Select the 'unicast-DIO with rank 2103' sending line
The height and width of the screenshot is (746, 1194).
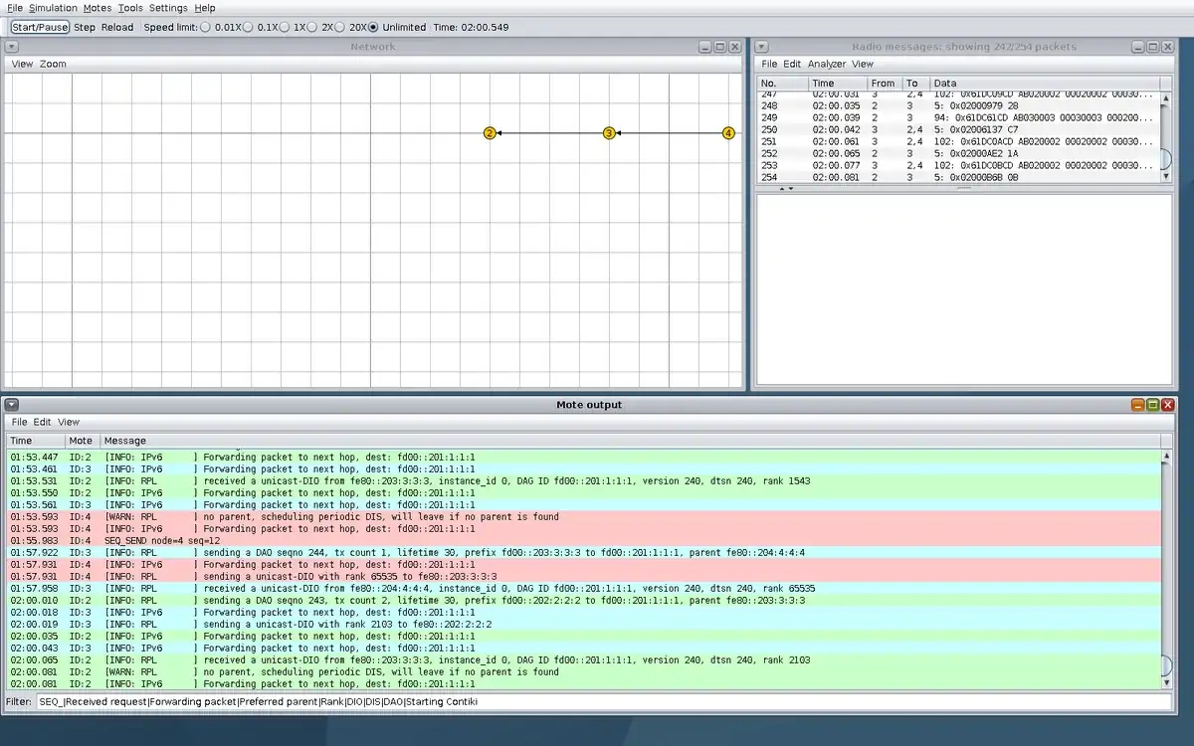coord(584,624)
